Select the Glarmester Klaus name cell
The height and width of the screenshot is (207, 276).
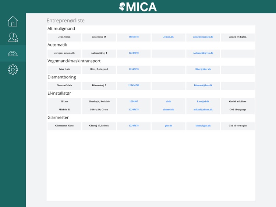[x=64, y=126]
